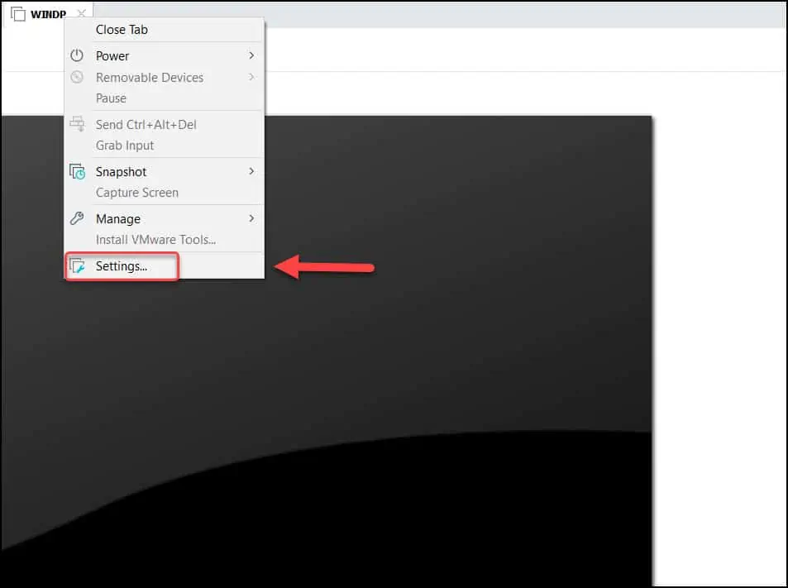Close the WINDP tab with X
This screenshot has width=788, height=588.
80,14
